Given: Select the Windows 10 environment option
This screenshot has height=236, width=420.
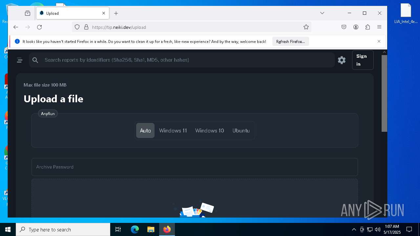Looking at the screenshot, I should pyautogui.click(x=210, y=130).
